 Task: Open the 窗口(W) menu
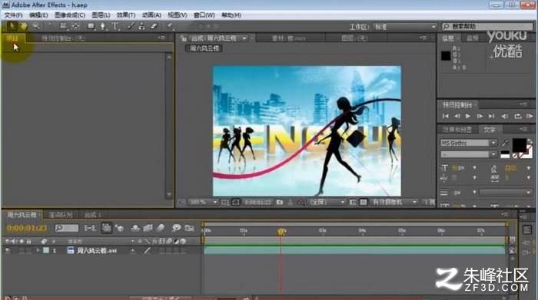204,15
